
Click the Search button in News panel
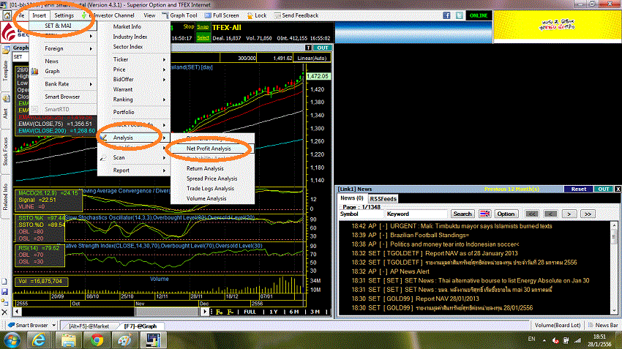click(x=462, y=214)
